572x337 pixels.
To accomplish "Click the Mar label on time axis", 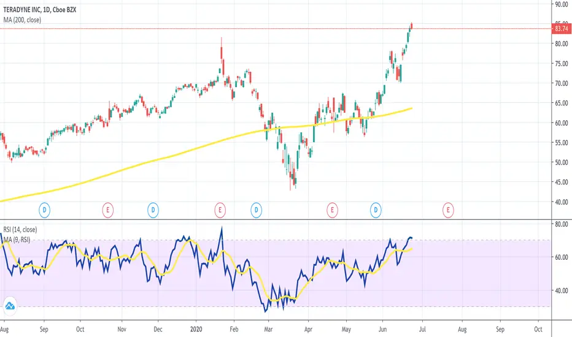I will coord(268,329).
